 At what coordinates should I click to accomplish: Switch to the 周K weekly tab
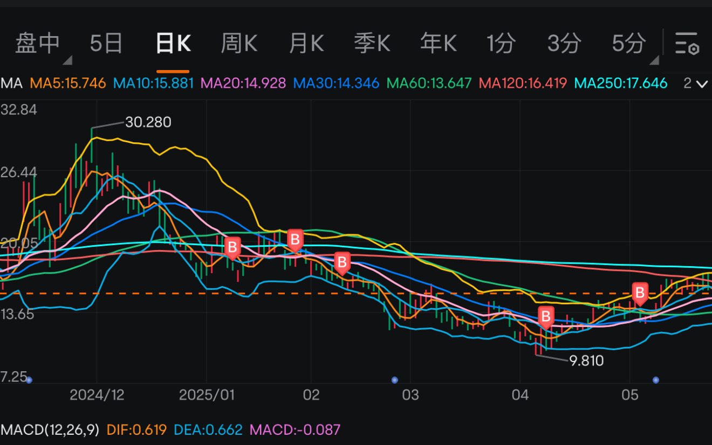239,43
